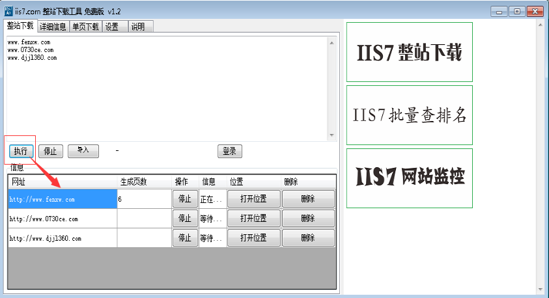Stop the fenxw.com download task
The image size is (549, 298).
[185, 199]
